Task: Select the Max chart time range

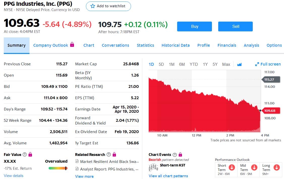Action: coord(226,64)
